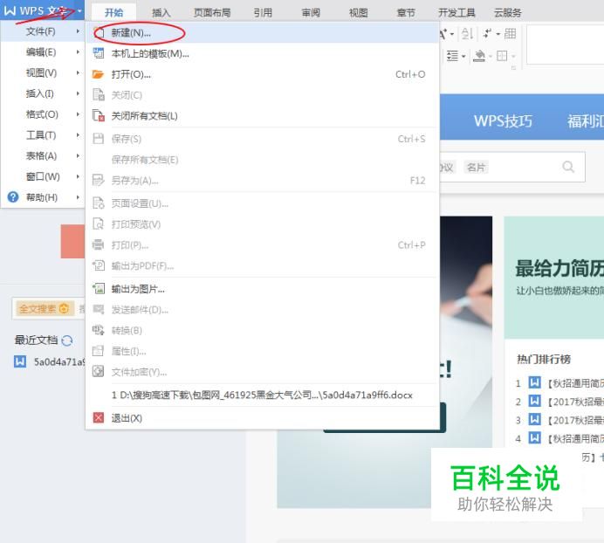The image size is (604, 543).
Task: Click the blue help question mark icon
Action: tap(13, 197)
